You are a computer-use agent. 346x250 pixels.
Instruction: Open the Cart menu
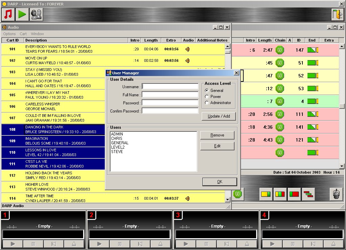(x=23, y=34)
